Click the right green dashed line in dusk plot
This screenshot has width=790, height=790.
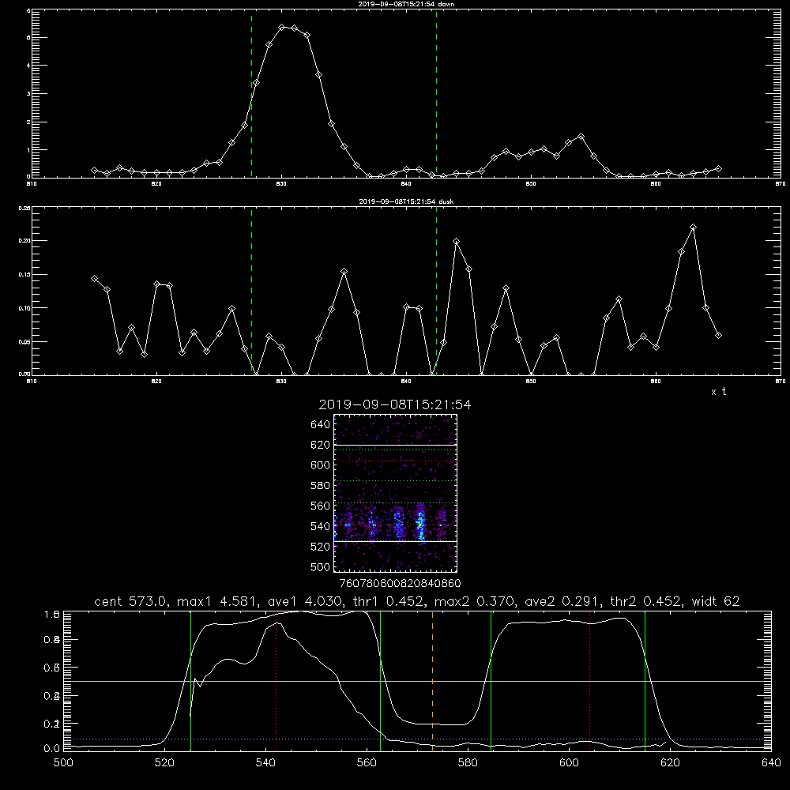point(436,292)
